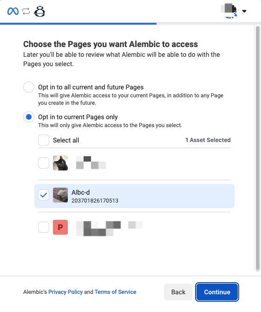Click the Albc-d page name row

pyautogui.click(x=134, y=196)
